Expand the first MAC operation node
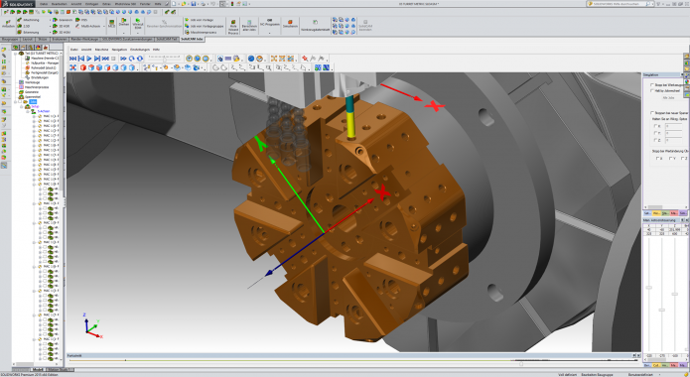The width and height of the screenshot is (690, 377). (35, 116)
